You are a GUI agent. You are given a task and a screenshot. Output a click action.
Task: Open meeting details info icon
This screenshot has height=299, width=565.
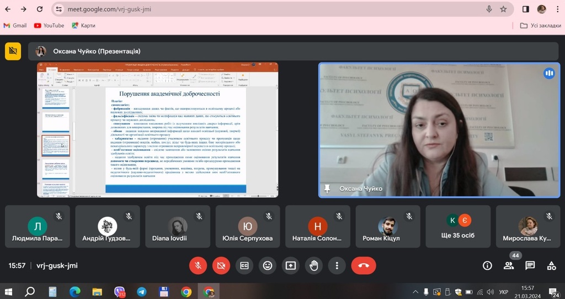(487, 265)
